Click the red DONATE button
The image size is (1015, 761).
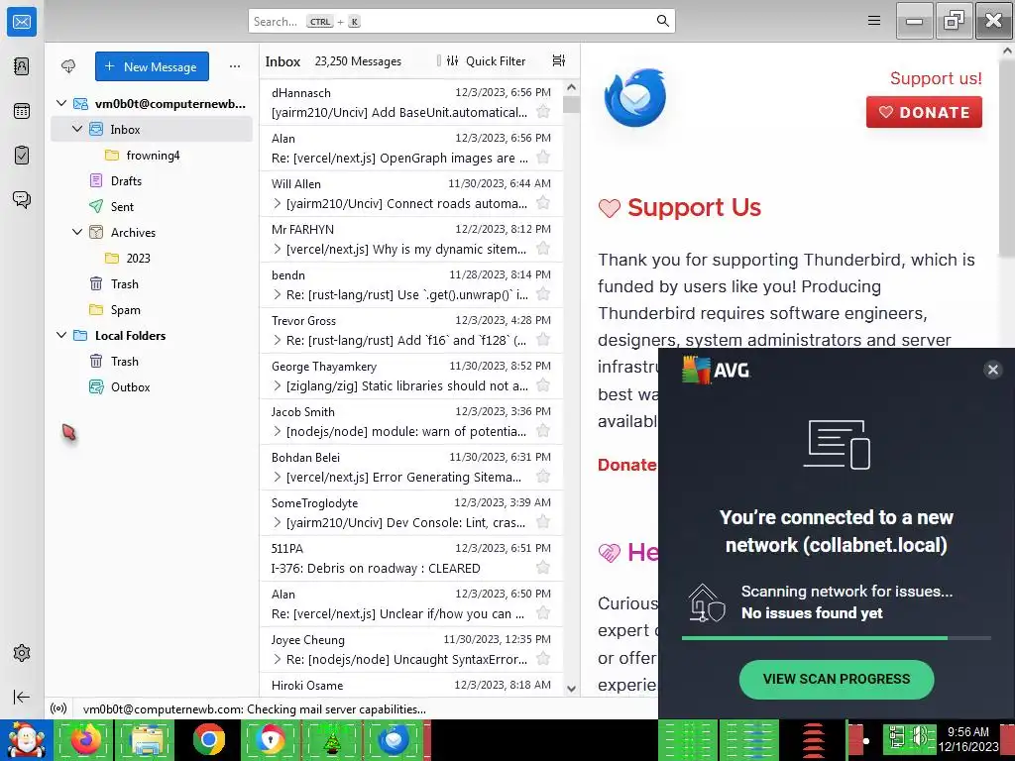pyautogui.click(x=924, y=112)
